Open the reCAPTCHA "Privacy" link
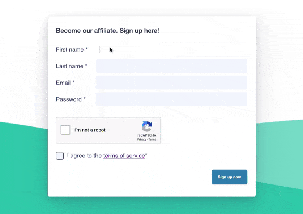 141,139
